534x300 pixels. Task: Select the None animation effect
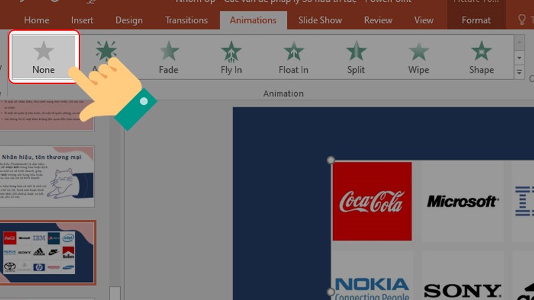(43, 57)
